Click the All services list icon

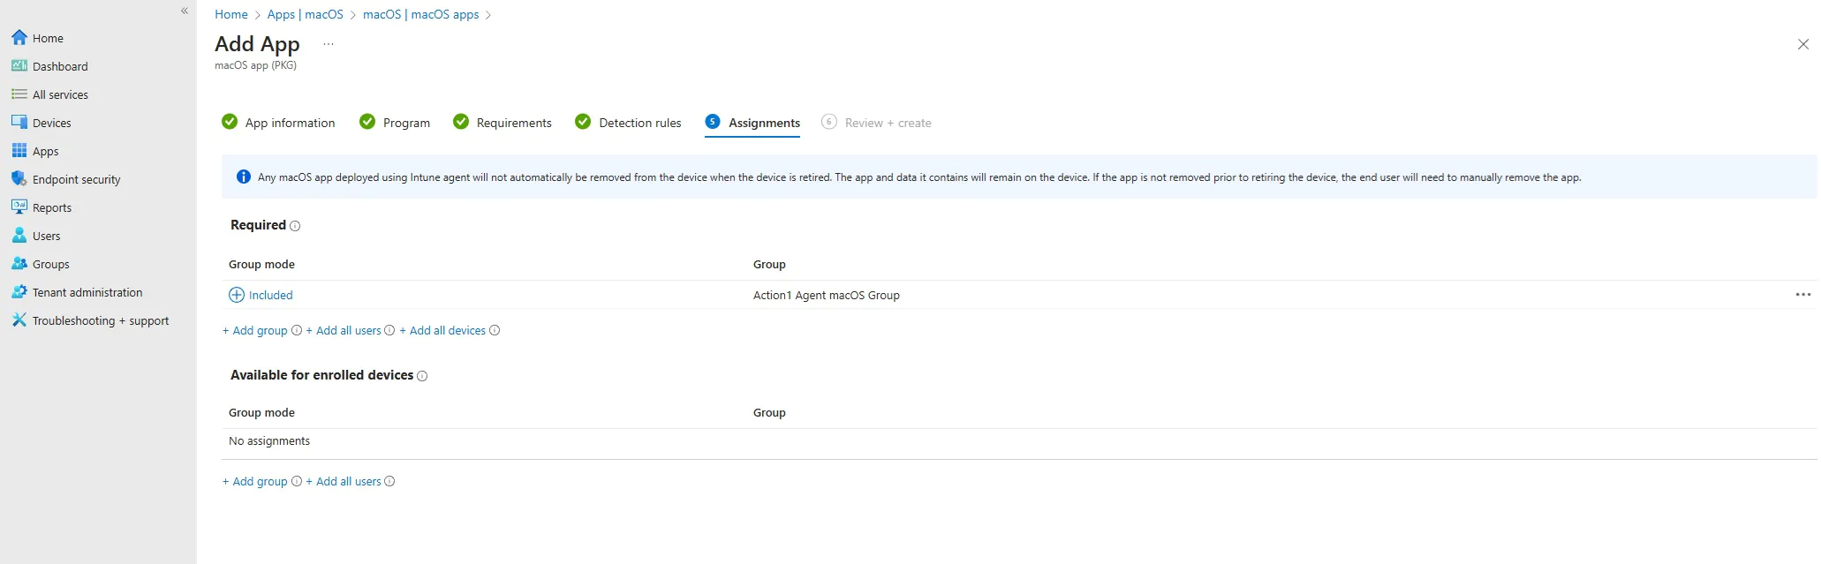[19, 94]
